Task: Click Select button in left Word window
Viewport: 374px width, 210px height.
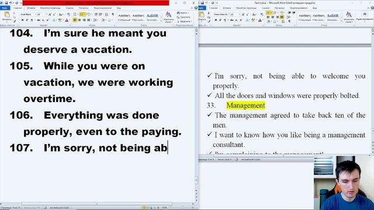Action: point(185,22)
